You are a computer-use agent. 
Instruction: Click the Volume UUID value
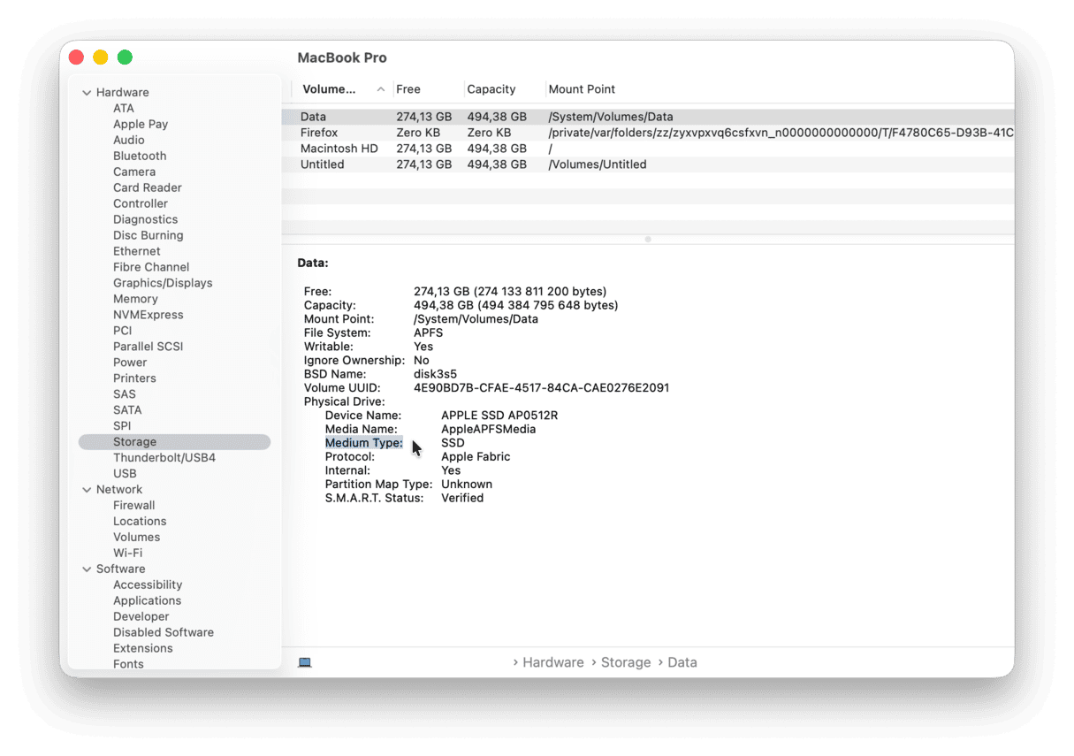click(542, 388)
